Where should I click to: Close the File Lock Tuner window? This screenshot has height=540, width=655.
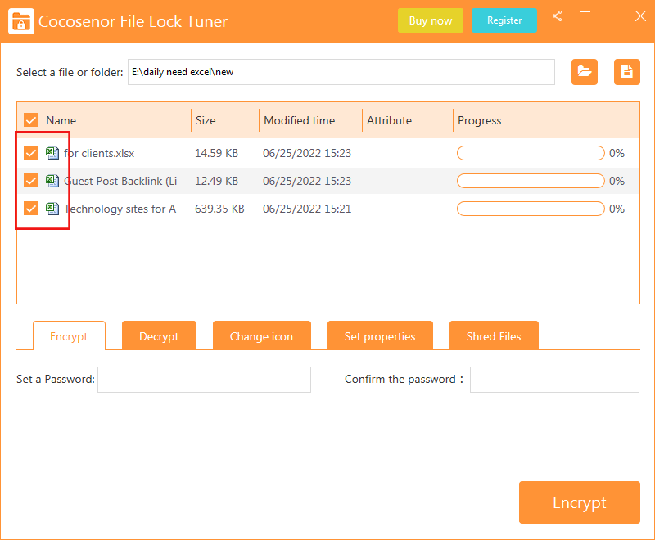pos(640,16)
